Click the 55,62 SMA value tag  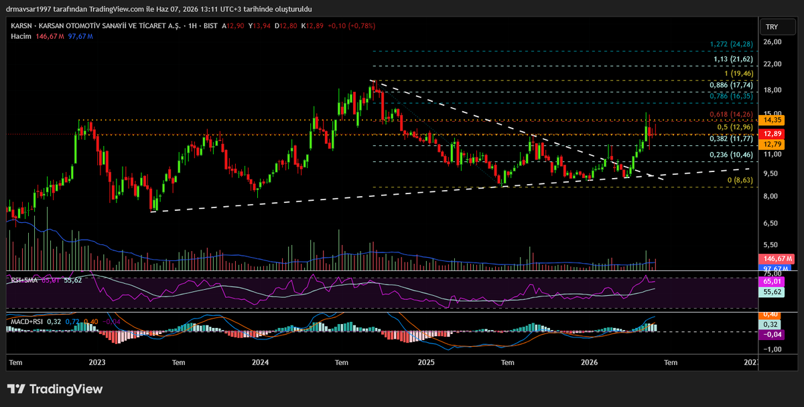click(773, 293)
